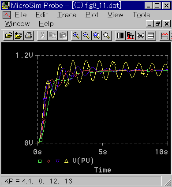This screenshot has height=187, width=172.
Task: Restore the inner document window
Action: tap(158, 24)
